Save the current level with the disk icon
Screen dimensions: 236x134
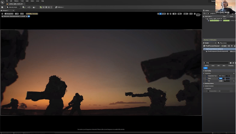pyautogui.click(x=2, y=7)
